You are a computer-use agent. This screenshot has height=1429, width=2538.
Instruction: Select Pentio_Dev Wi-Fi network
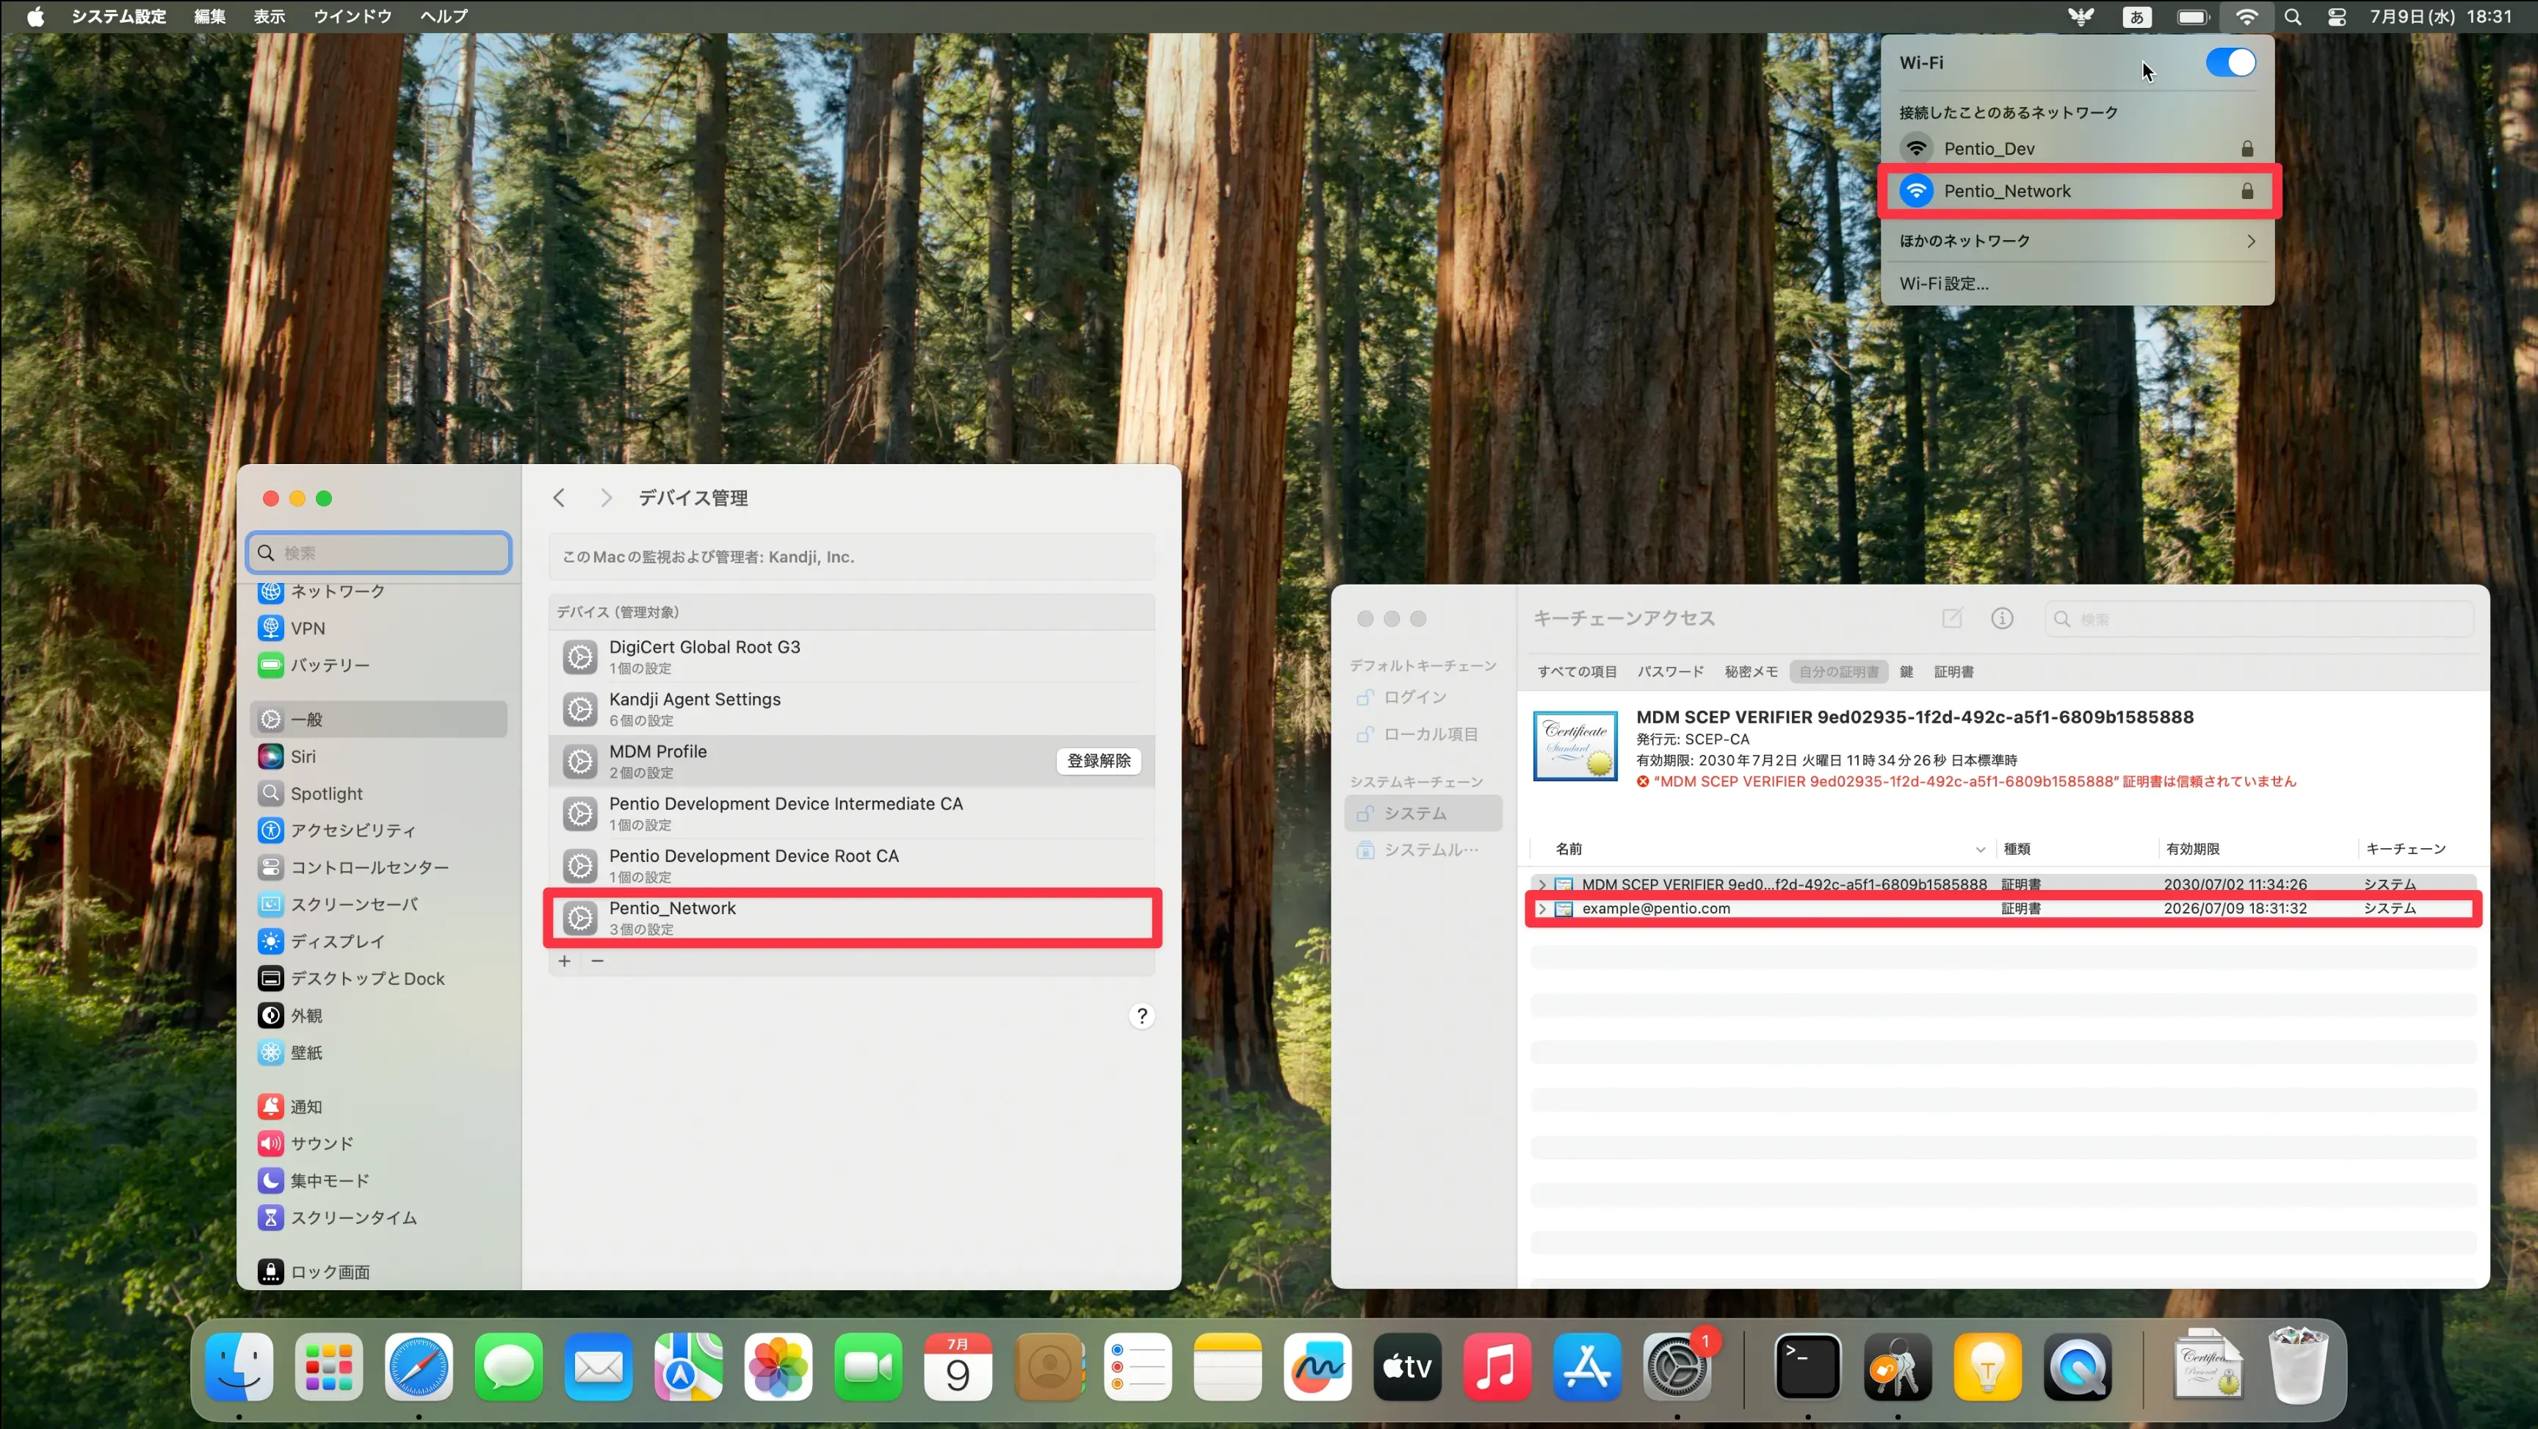(1989, 149)
